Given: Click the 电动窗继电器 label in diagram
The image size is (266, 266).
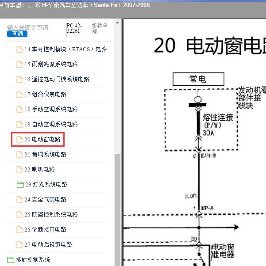Looking at the screenshot, I should [x=223, y=251].
